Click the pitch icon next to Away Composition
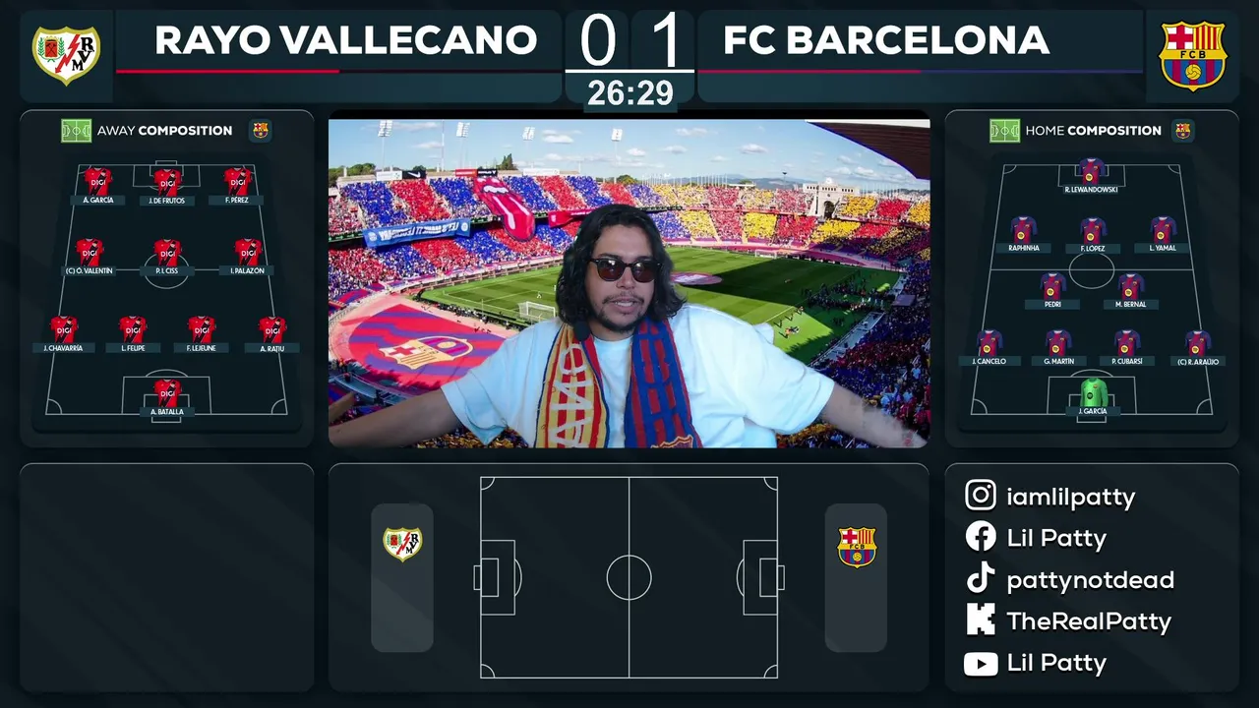 click(76, 130)
